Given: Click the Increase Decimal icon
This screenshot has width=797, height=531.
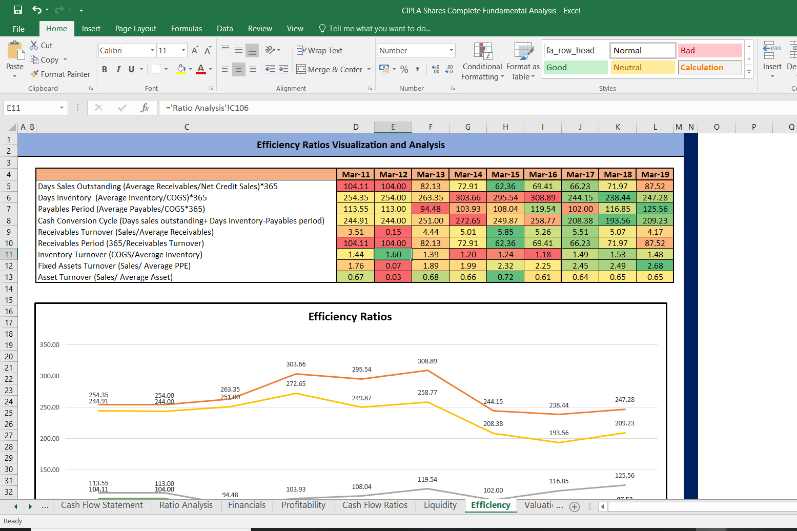Looking at the screenshot, I should (x=436, y=69).
